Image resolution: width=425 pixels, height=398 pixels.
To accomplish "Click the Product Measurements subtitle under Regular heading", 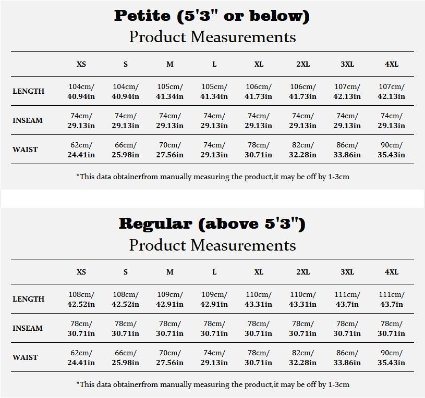I will point(212,245).
